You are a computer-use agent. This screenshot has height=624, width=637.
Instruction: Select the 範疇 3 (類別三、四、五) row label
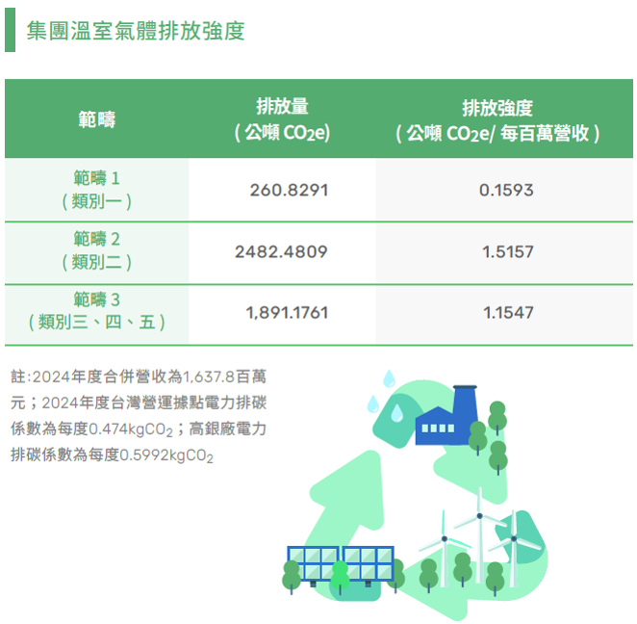pyautogui.click(x=96, y=311)
